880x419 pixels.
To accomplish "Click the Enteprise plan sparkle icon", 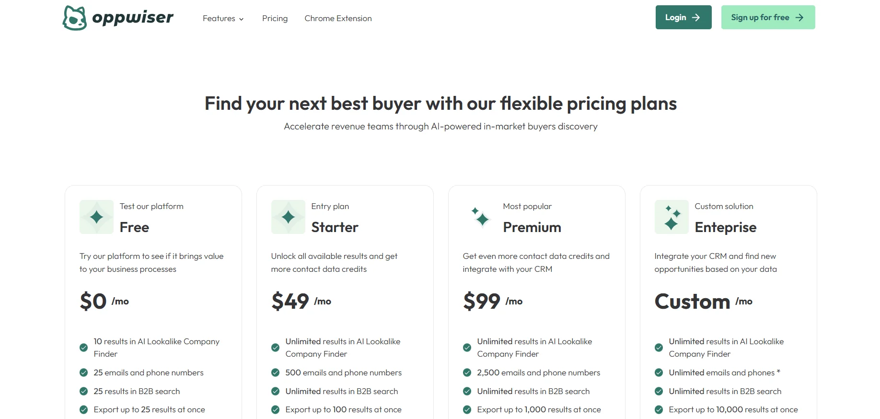I will (671, 217).
